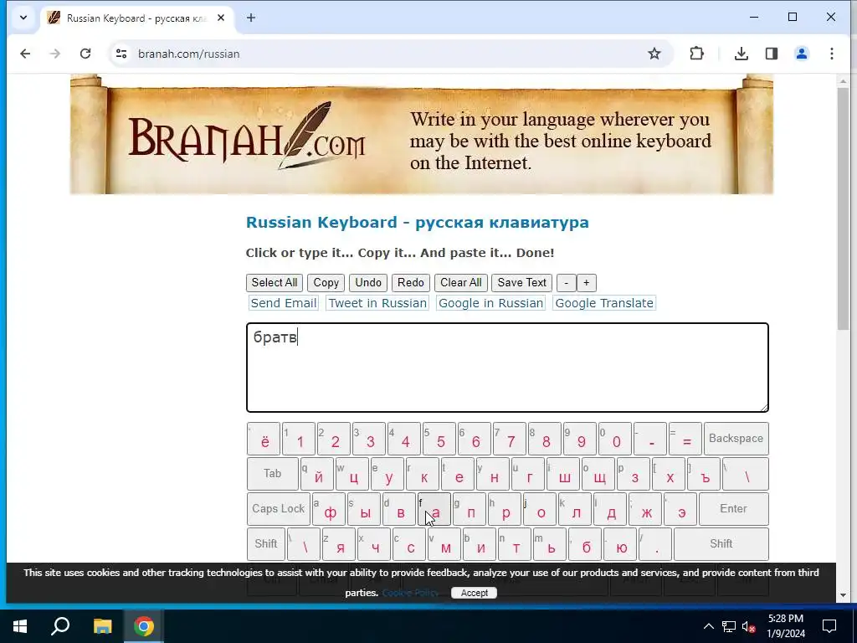
Task: Decrease text size with minus button
Action: [x=567, y=283]
